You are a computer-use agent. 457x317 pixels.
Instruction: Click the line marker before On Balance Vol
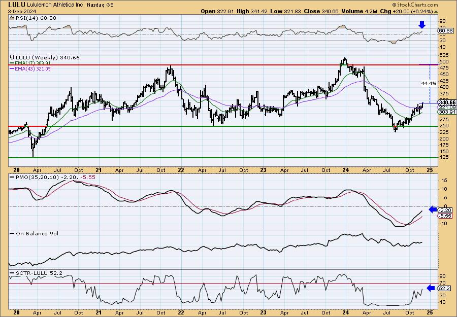pyautogui.click(x=12, y=233)
